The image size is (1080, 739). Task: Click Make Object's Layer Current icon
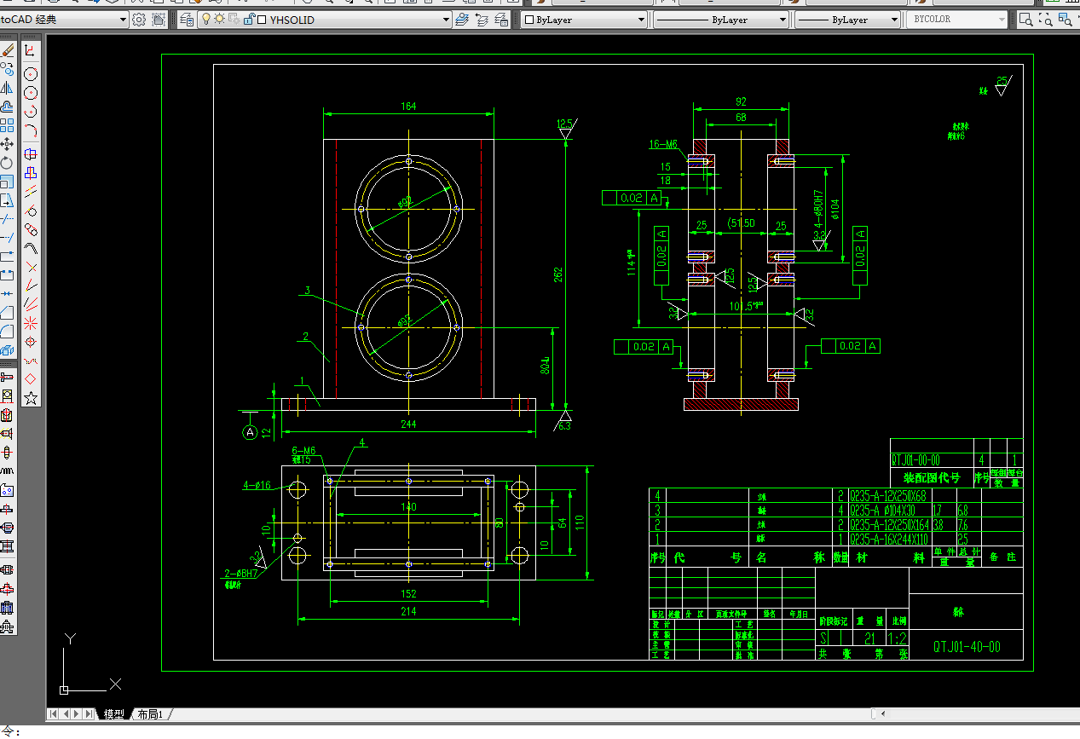[x=463, y=20]
